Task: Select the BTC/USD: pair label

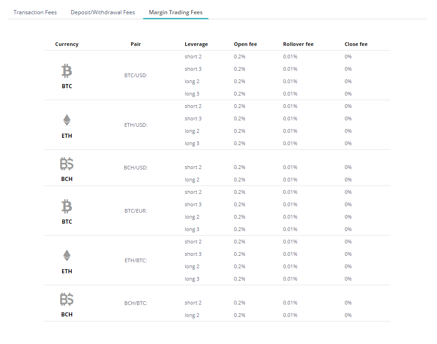Action: coord(136,75)
